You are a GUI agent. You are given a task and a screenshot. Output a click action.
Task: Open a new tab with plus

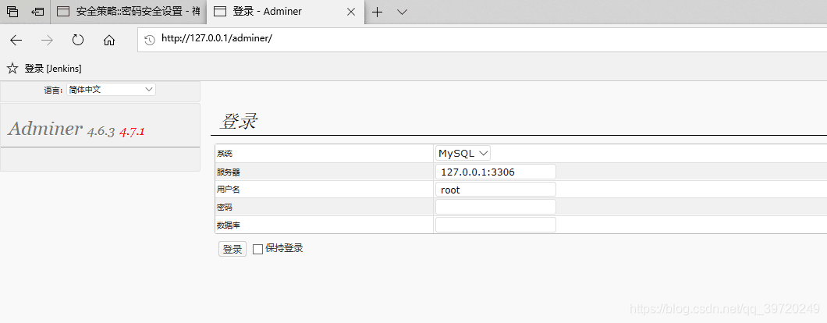click(x=377, y=12)
